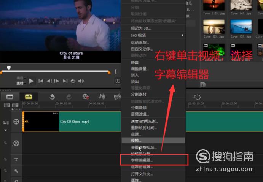Open the Sound Mixer
The height and width of the screenshot is (182, 263).
[x=102, y=97]
